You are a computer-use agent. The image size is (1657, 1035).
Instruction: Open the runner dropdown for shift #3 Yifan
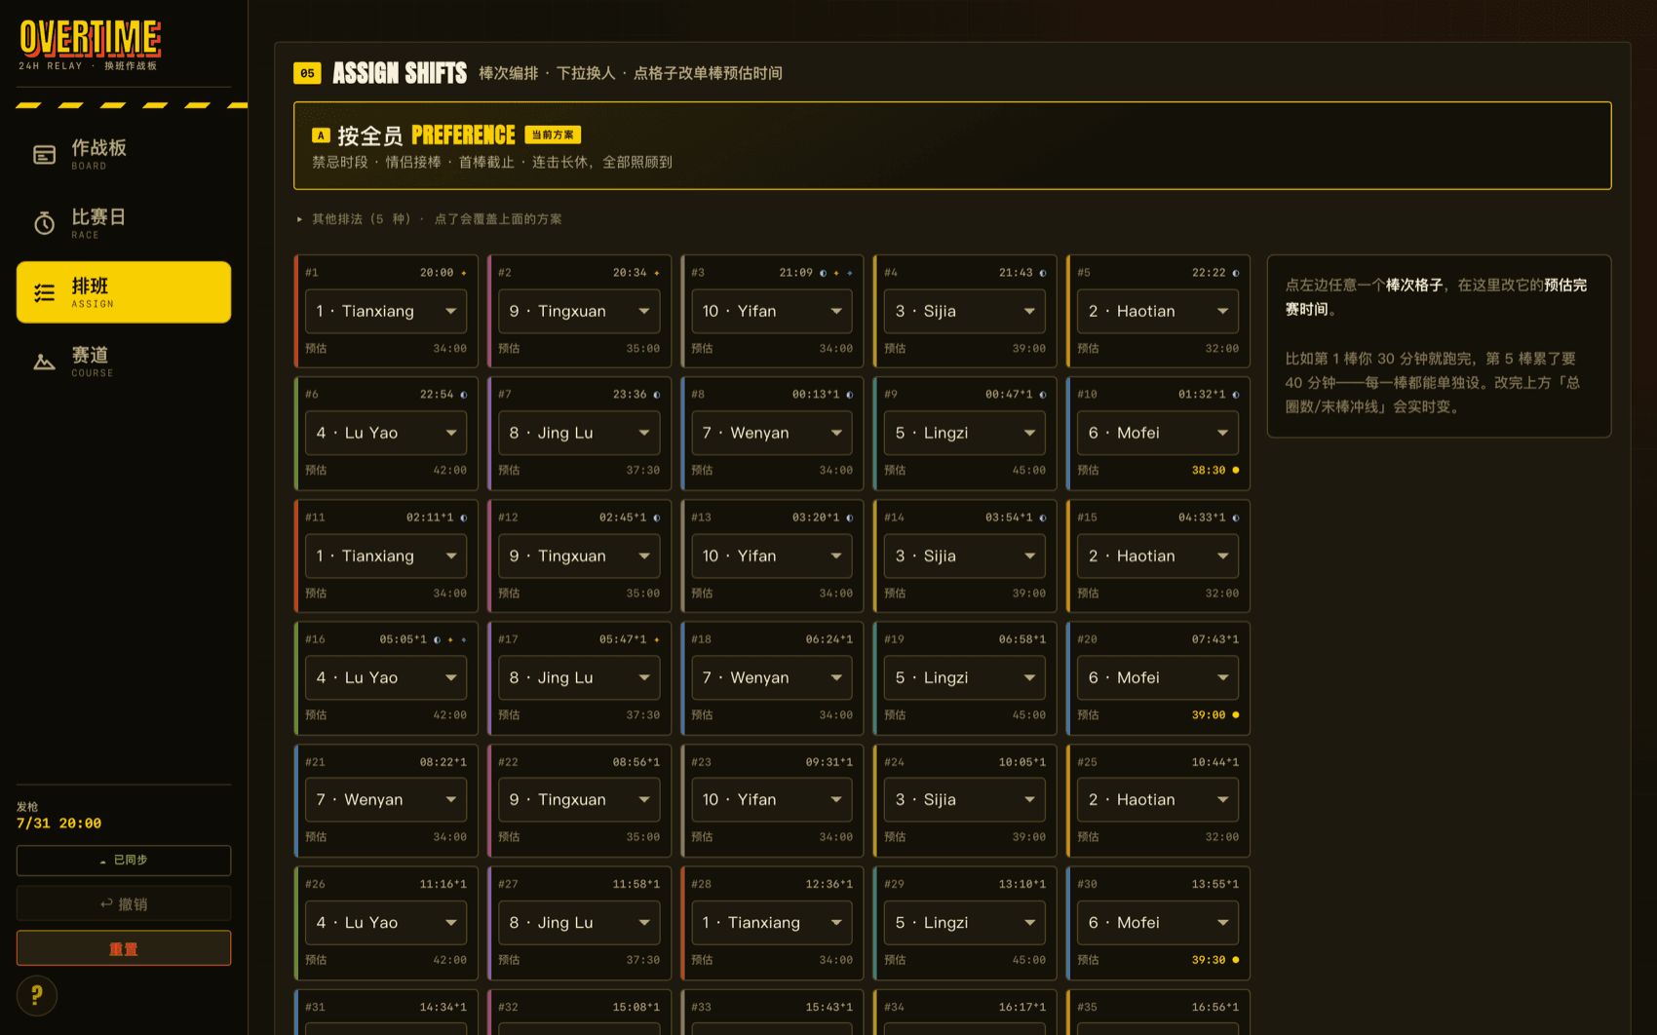pos(772,311)
